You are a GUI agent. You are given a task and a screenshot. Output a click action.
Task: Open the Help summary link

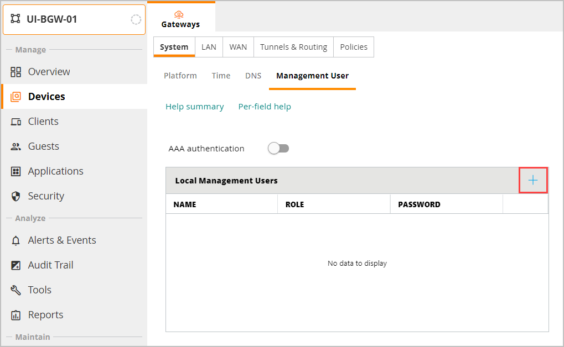(x=194, y=107)
